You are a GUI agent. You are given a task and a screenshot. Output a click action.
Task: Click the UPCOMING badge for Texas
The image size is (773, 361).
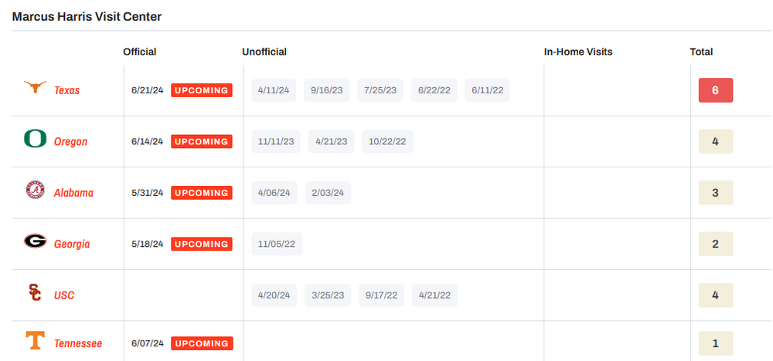pyautogui.click(x=201, y=90)
